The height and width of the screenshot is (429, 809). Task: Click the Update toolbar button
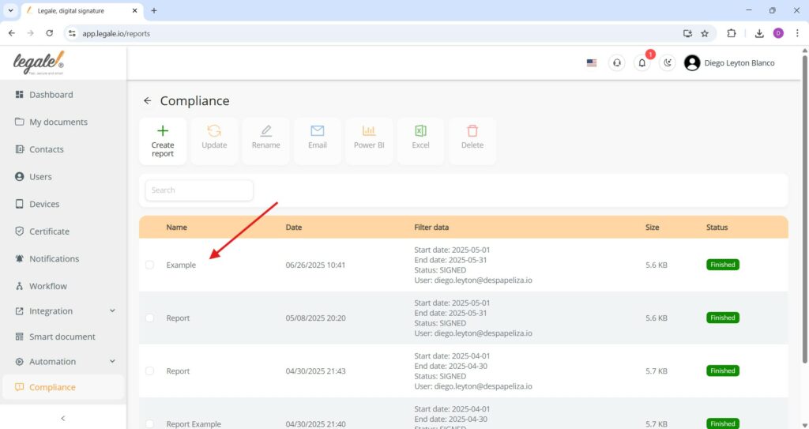click(214, 141)
